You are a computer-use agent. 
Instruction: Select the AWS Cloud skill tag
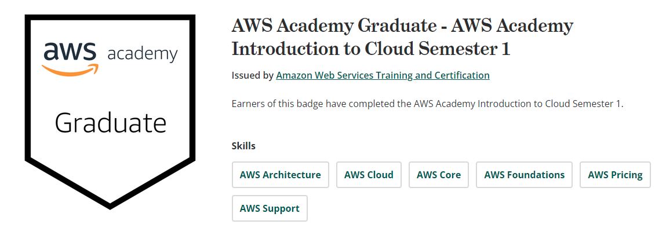(369, 175)
